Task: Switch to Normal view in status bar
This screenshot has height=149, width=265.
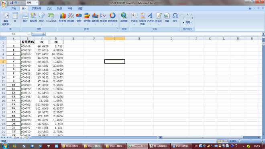Action: [x=219, y=141]
